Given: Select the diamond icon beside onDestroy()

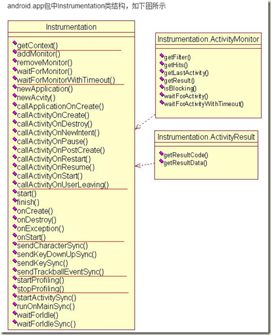Looking at the screenshot, I should coord(14,217).
